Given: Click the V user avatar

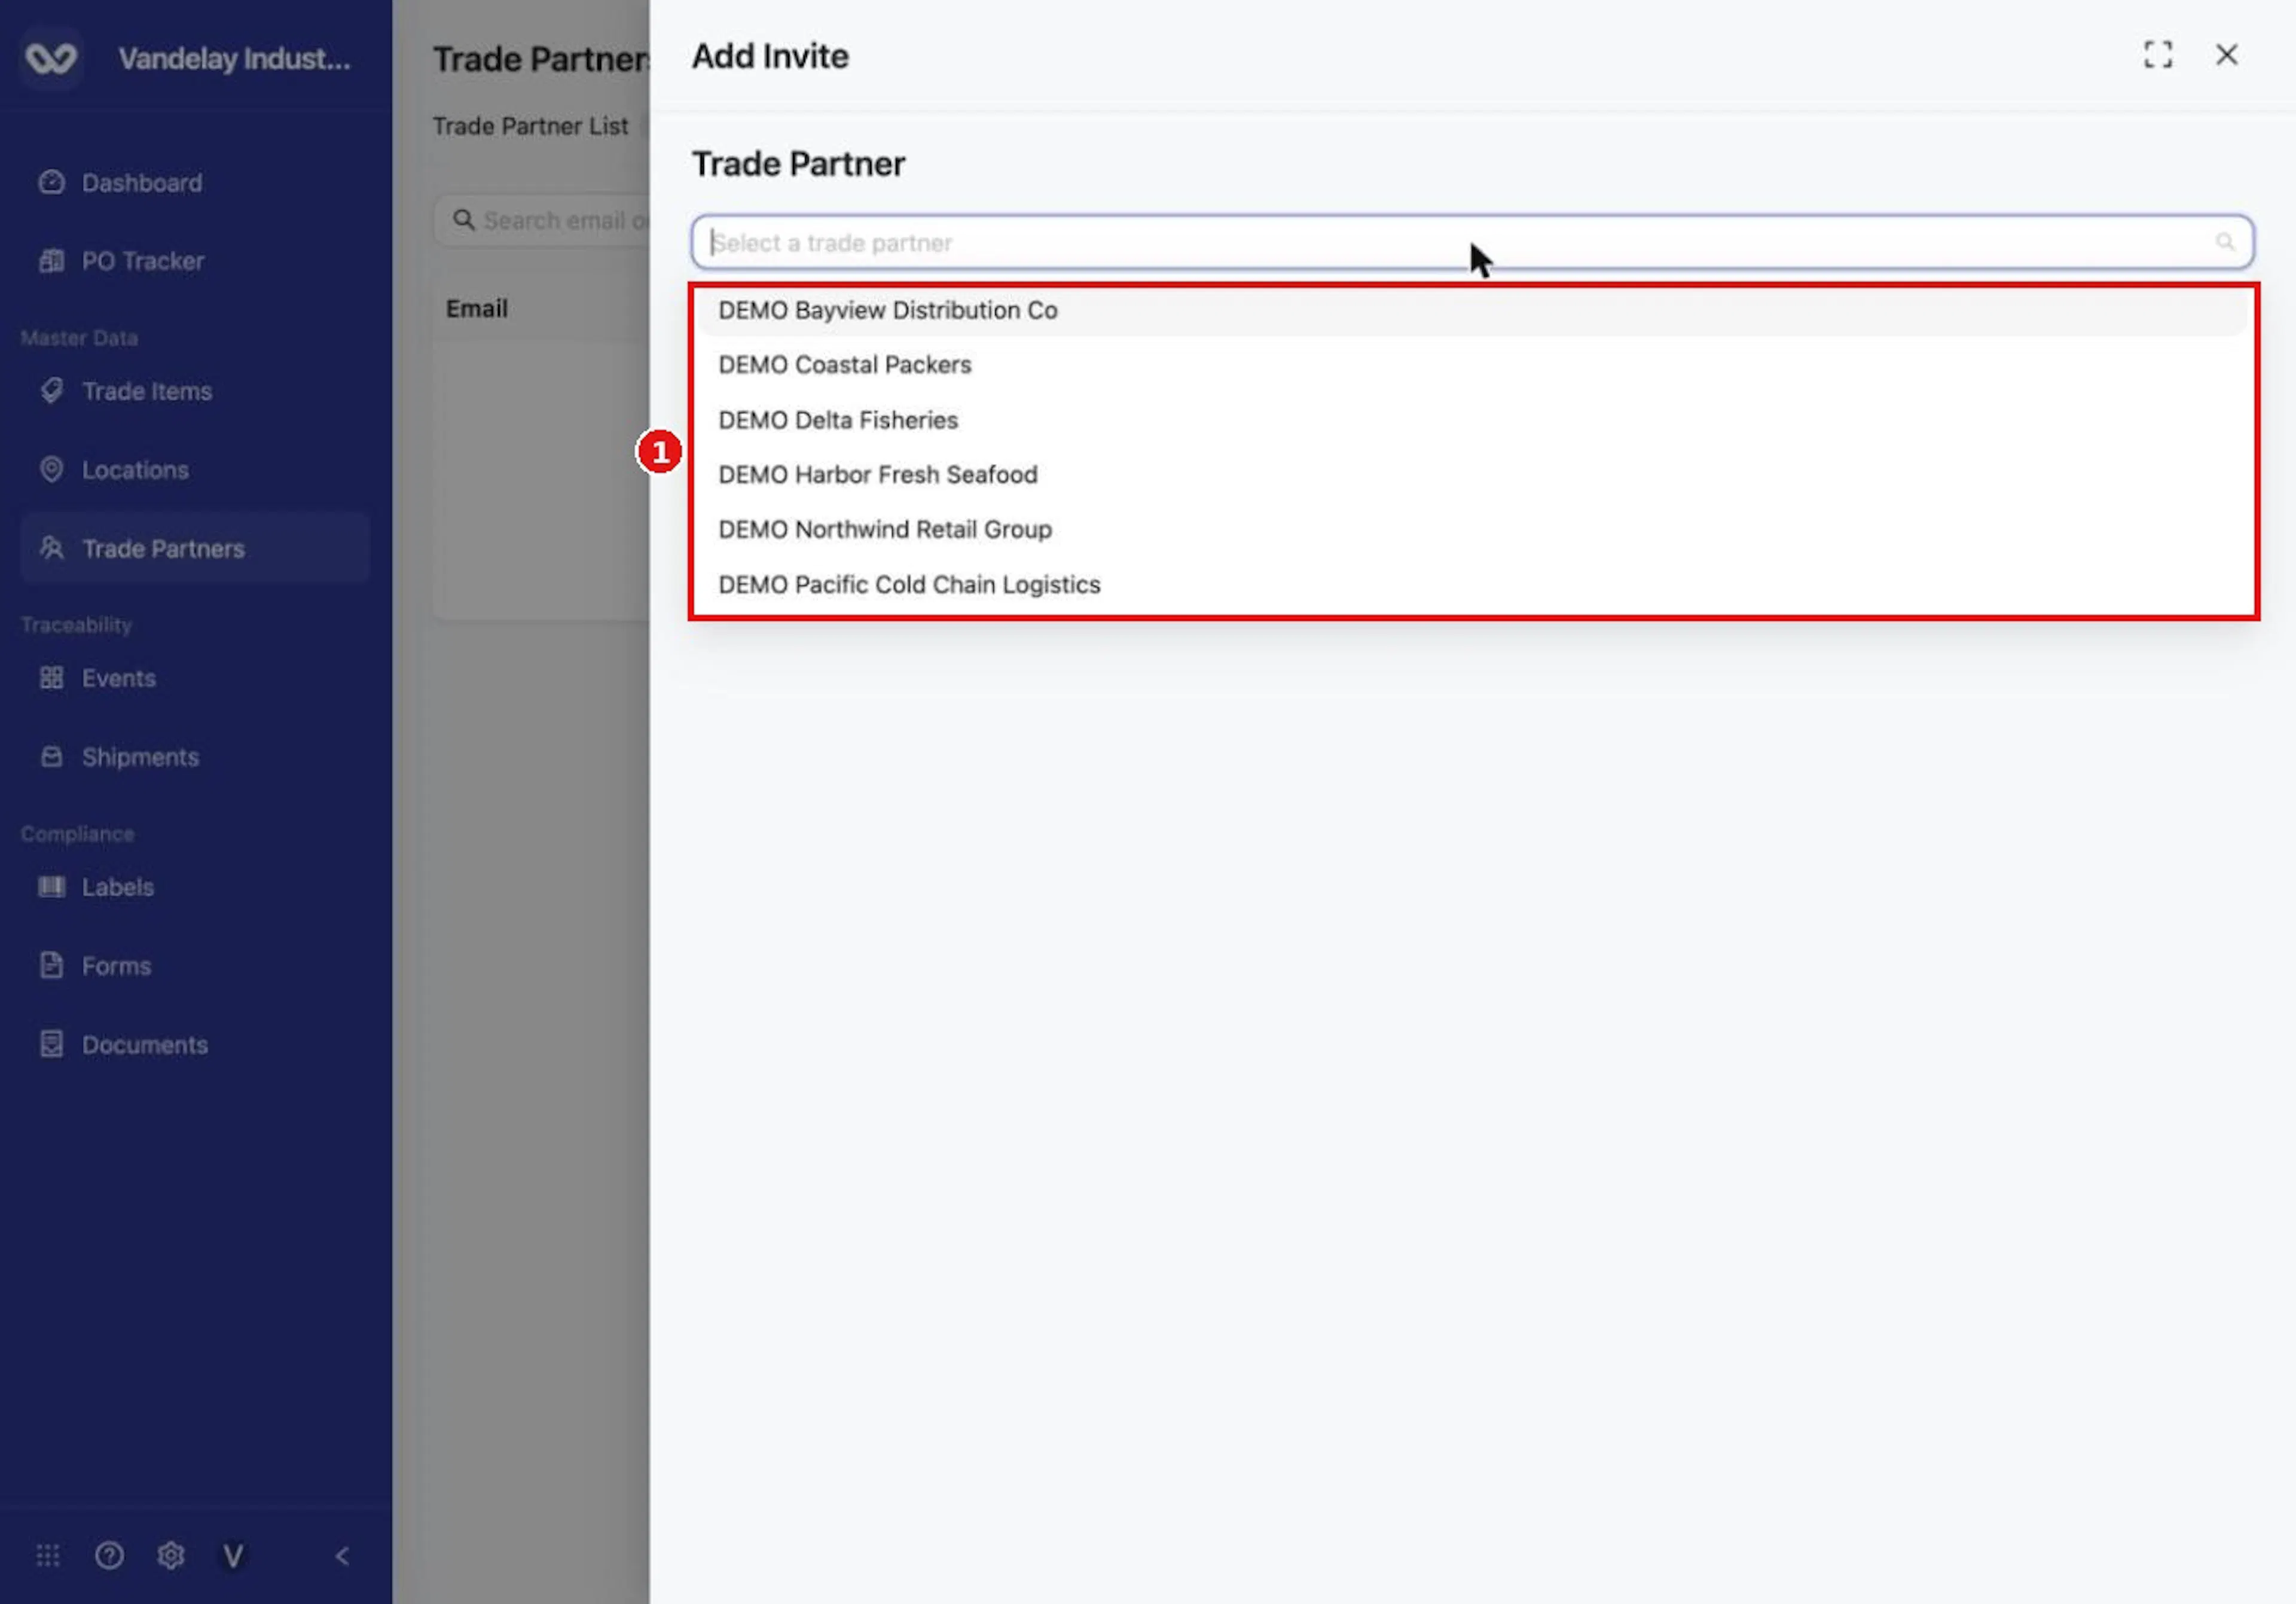Looking at the screenshot, I should tap(233, 1556).
